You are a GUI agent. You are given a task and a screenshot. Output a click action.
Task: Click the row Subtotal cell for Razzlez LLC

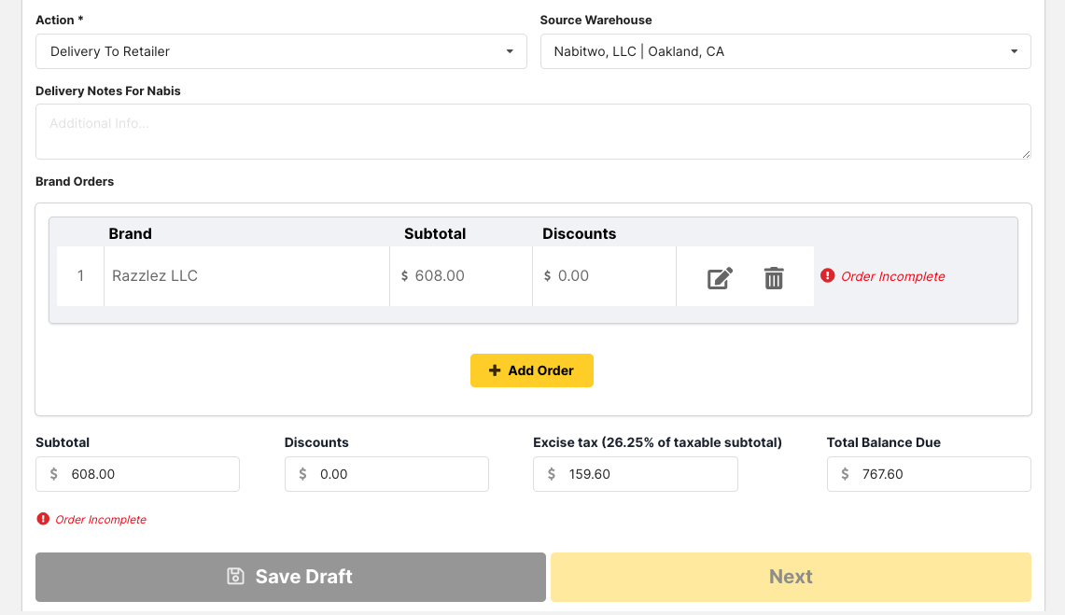461,276
